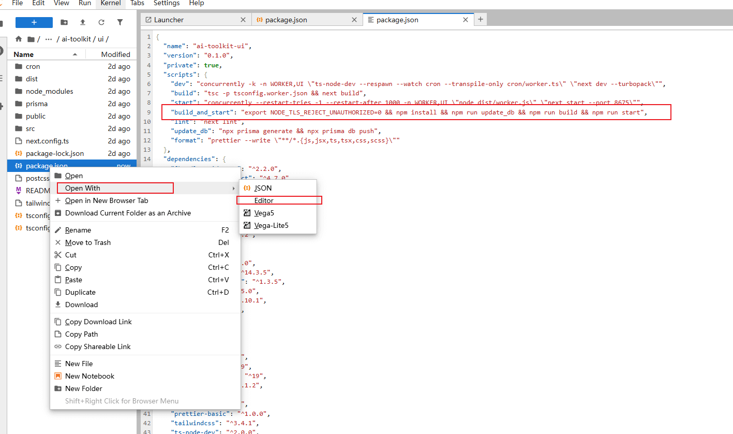Open the Help menu
This screenshot has width=733, height=434.
point(196,3)
